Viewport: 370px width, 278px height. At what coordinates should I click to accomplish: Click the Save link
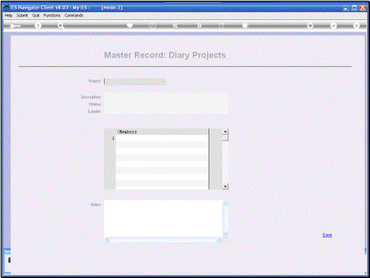tap(327, 235)
